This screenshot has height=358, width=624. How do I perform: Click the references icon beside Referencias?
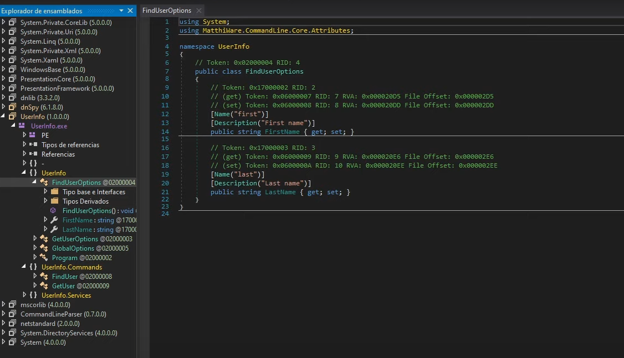pos(33,154)
